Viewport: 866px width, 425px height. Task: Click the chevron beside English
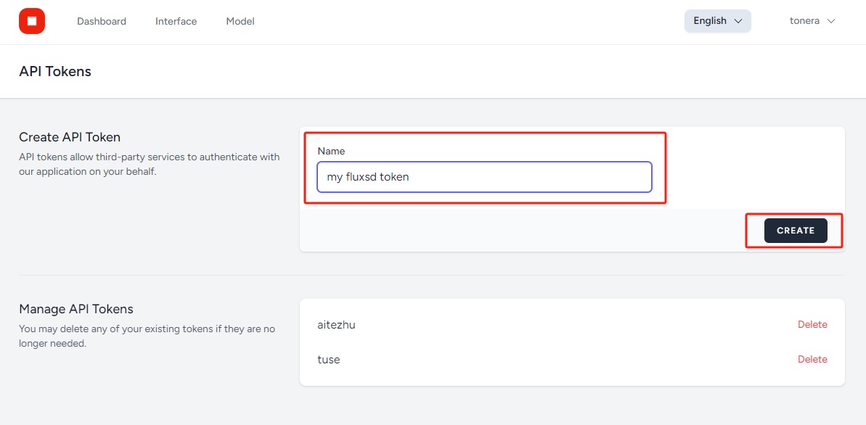(738, 21)
